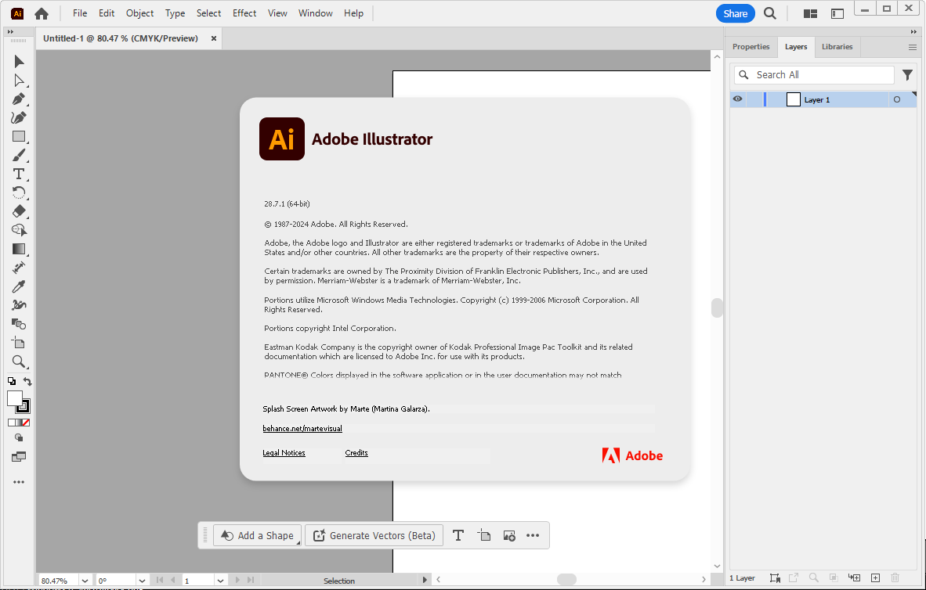The image size is (926, 590).
Task: Switch to the Libraries tab
Action: [x=837, y=47]
